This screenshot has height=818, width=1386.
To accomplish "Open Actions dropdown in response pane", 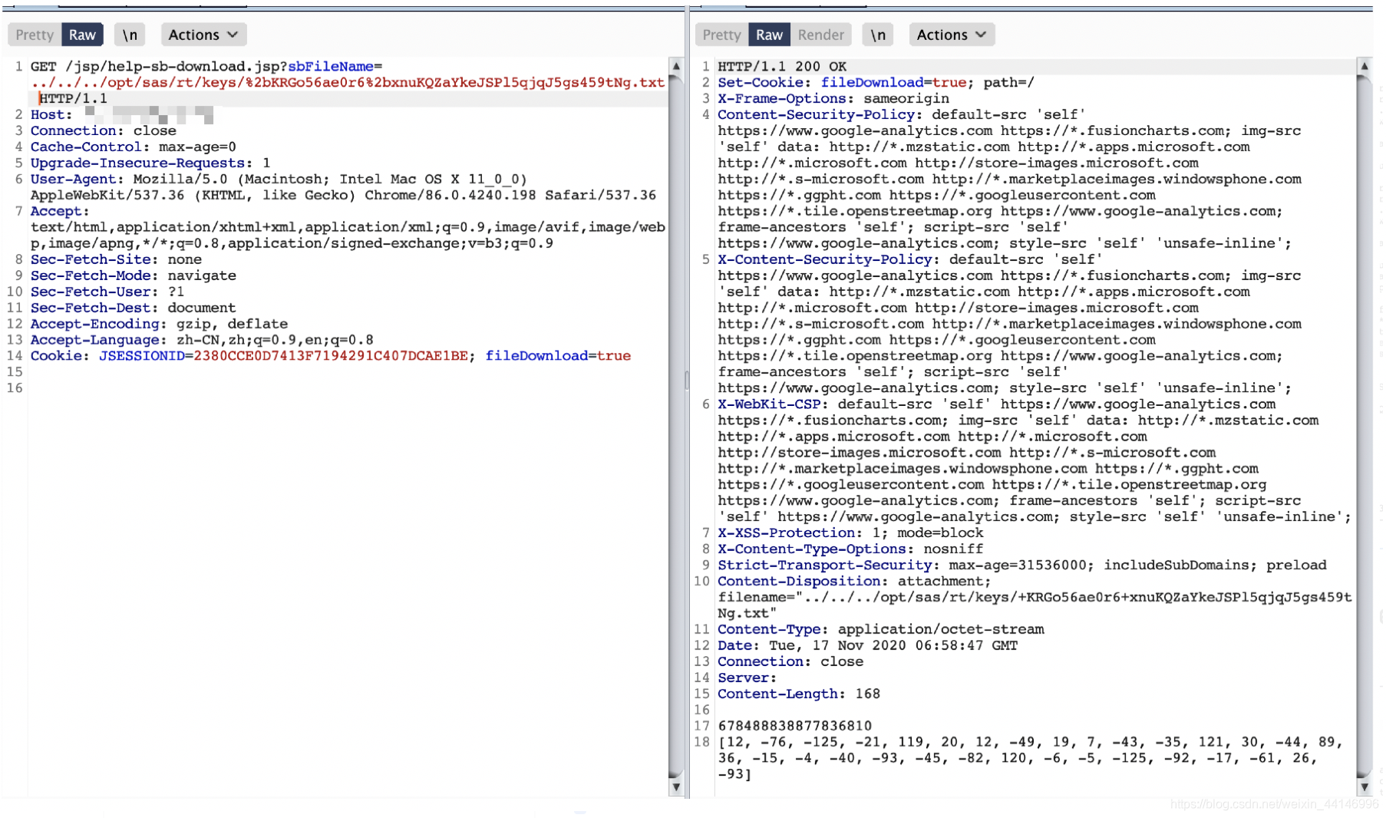I will click(952, 35).
